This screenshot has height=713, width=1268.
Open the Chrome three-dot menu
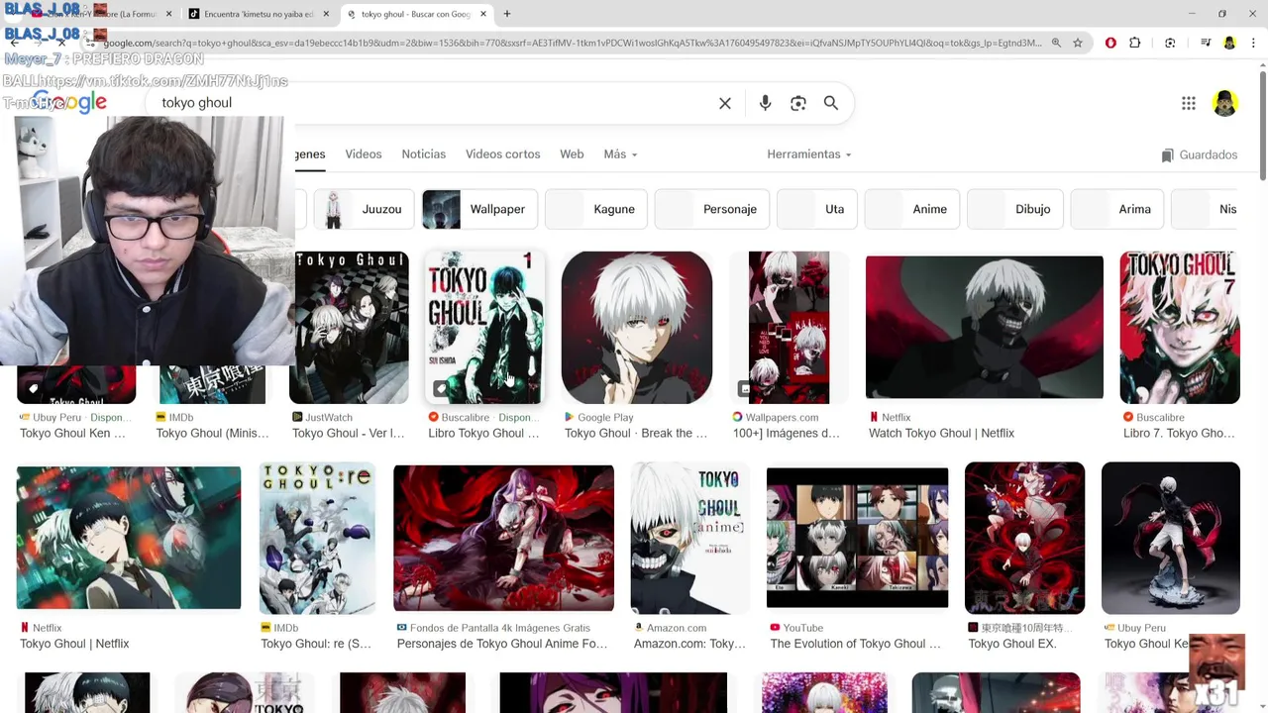tap(1252, 43)
